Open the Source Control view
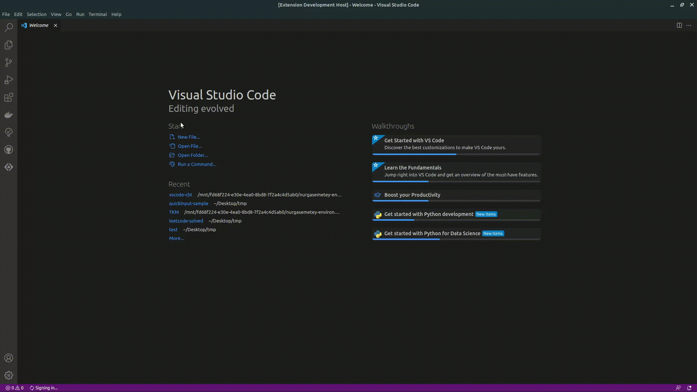The height and width of the screenshot is (392, 697). click(x=9, y=62)
